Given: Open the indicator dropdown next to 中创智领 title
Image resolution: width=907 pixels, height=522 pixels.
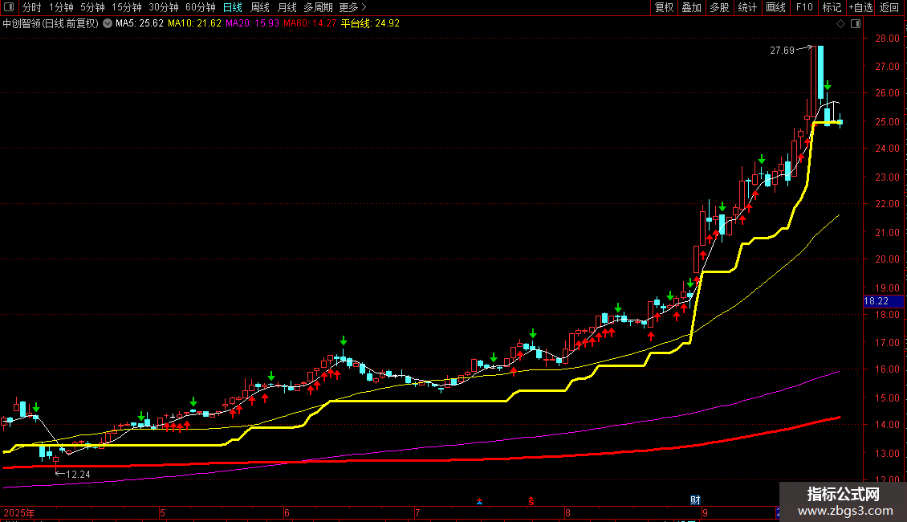Looking at the screenshot, I should tap(108, 24).
